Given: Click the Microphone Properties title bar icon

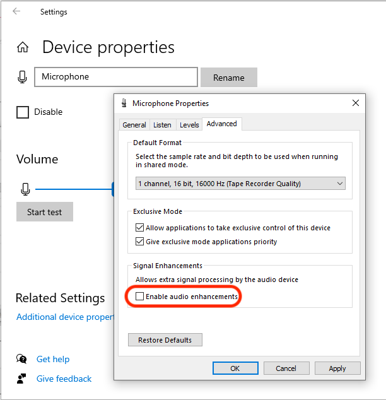Looking at the screenshot, I should [x=124, y=103].
